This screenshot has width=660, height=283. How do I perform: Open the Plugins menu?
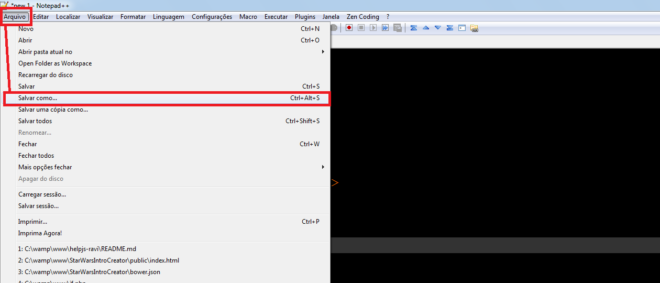305,17
